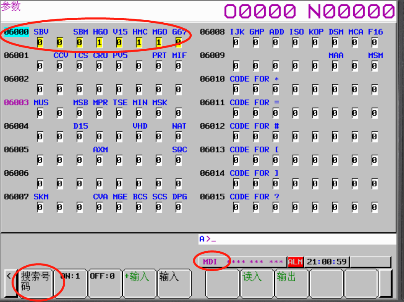Click the 参数 screen title
Viewport: 404px width, 302px height.
click(11, 7)
